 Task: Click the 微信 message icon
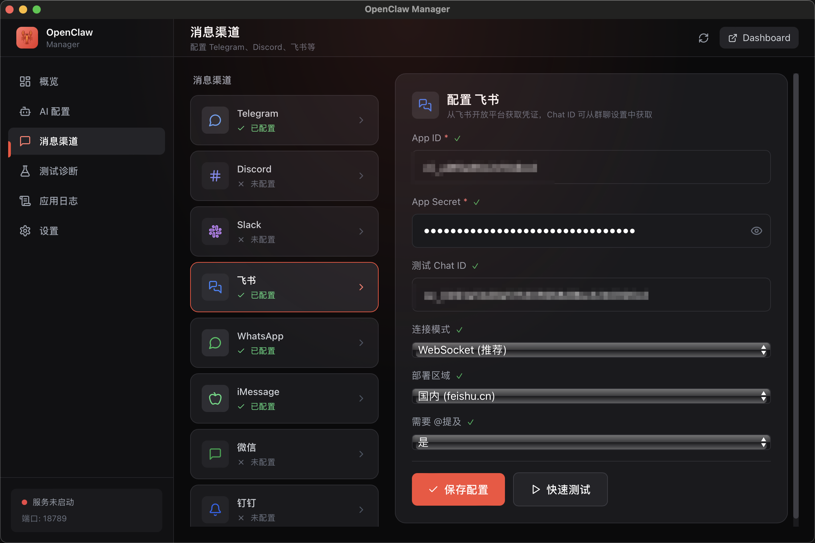(215, 454)
